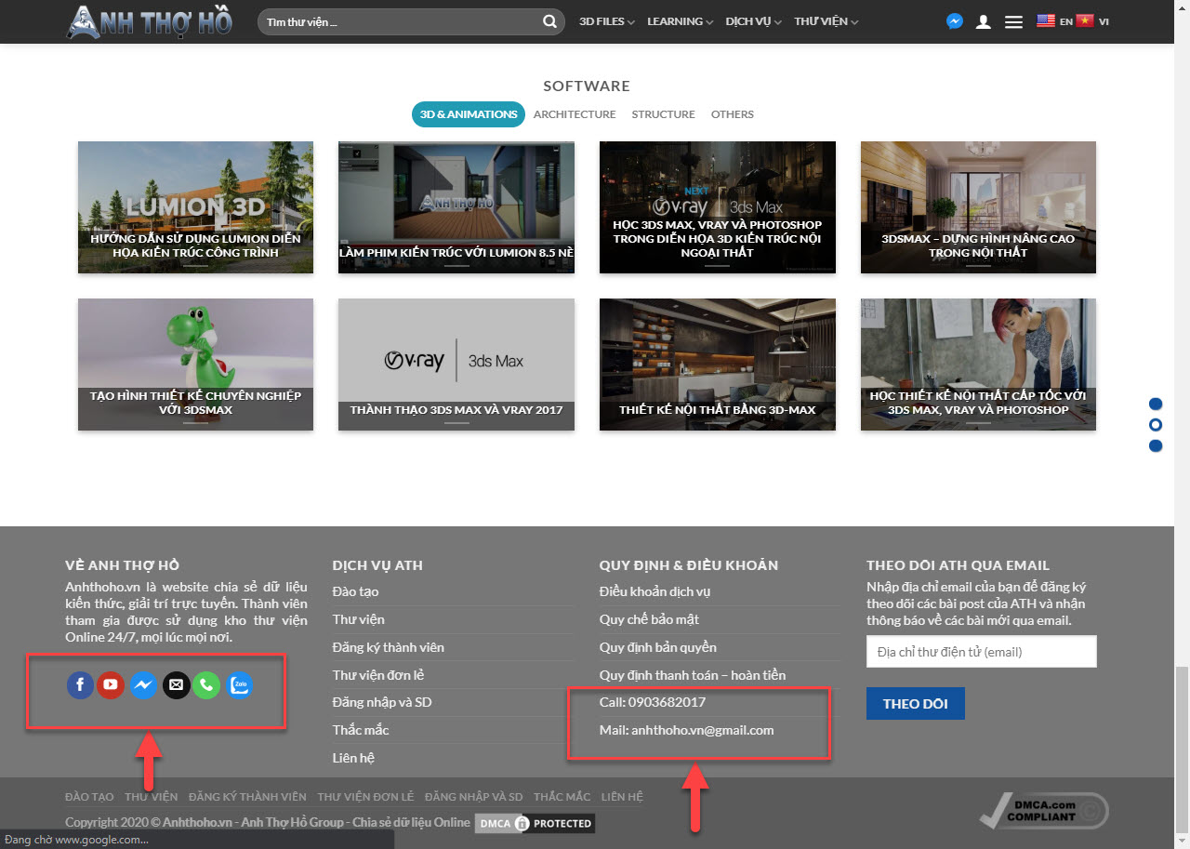Expand the THƯ VIỆN dropdown menu
1190x849 pixels.
(x=826, y=21)
